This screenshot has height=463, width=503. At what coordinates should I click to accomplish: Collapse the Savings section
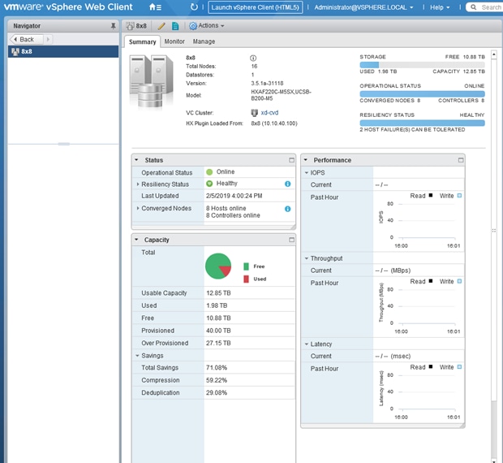click(x=137, y=356)
